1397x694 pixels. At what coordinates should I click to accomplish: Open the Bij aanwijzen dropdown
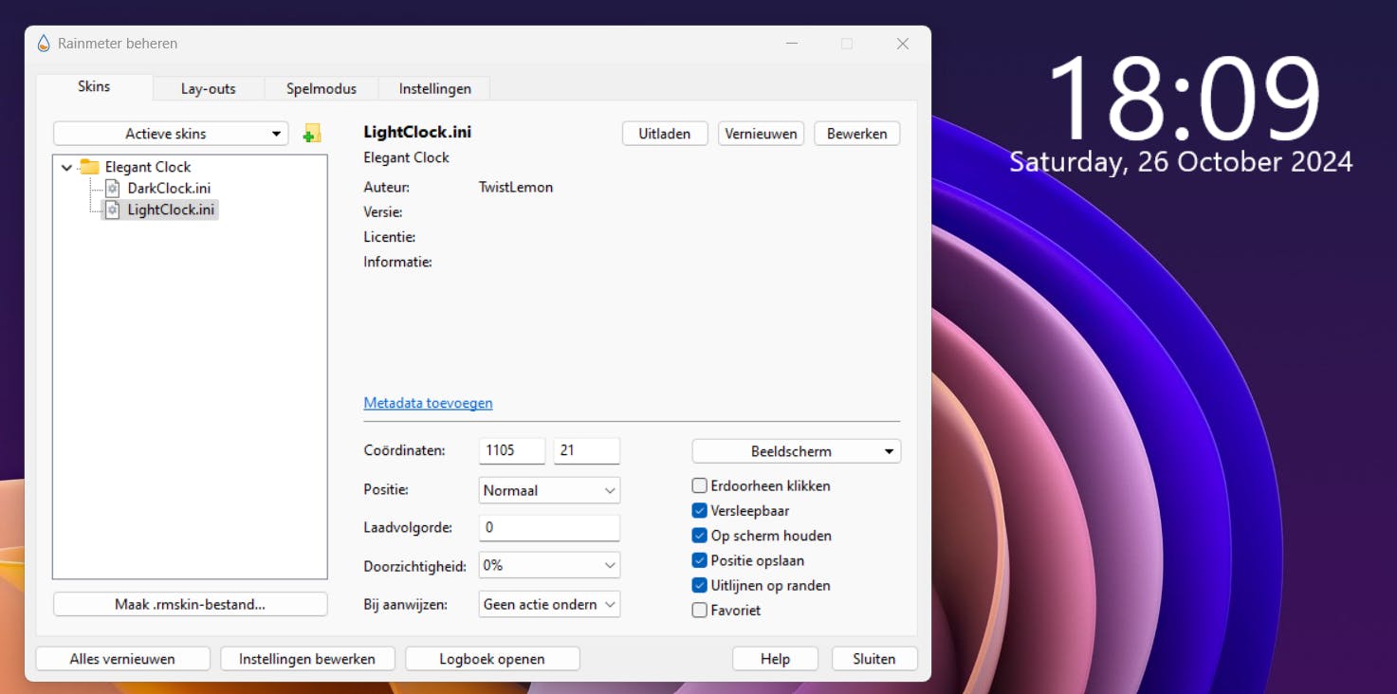click(x=549, y=604)
